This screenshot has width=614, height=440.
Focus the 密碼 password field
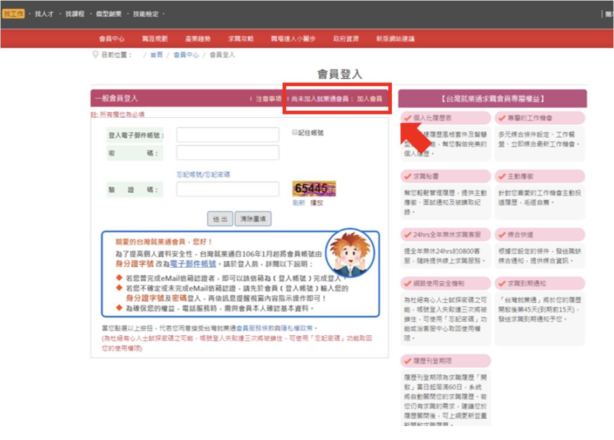[x=228, y=153]
